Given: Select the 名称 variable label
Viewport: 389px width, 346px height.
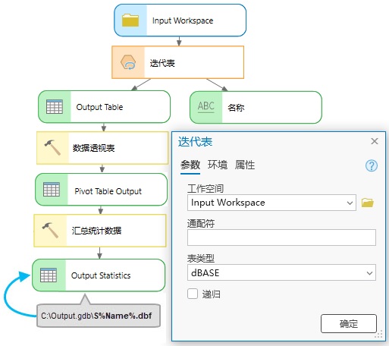Looking at the screenshot, I should click(236, 108).
